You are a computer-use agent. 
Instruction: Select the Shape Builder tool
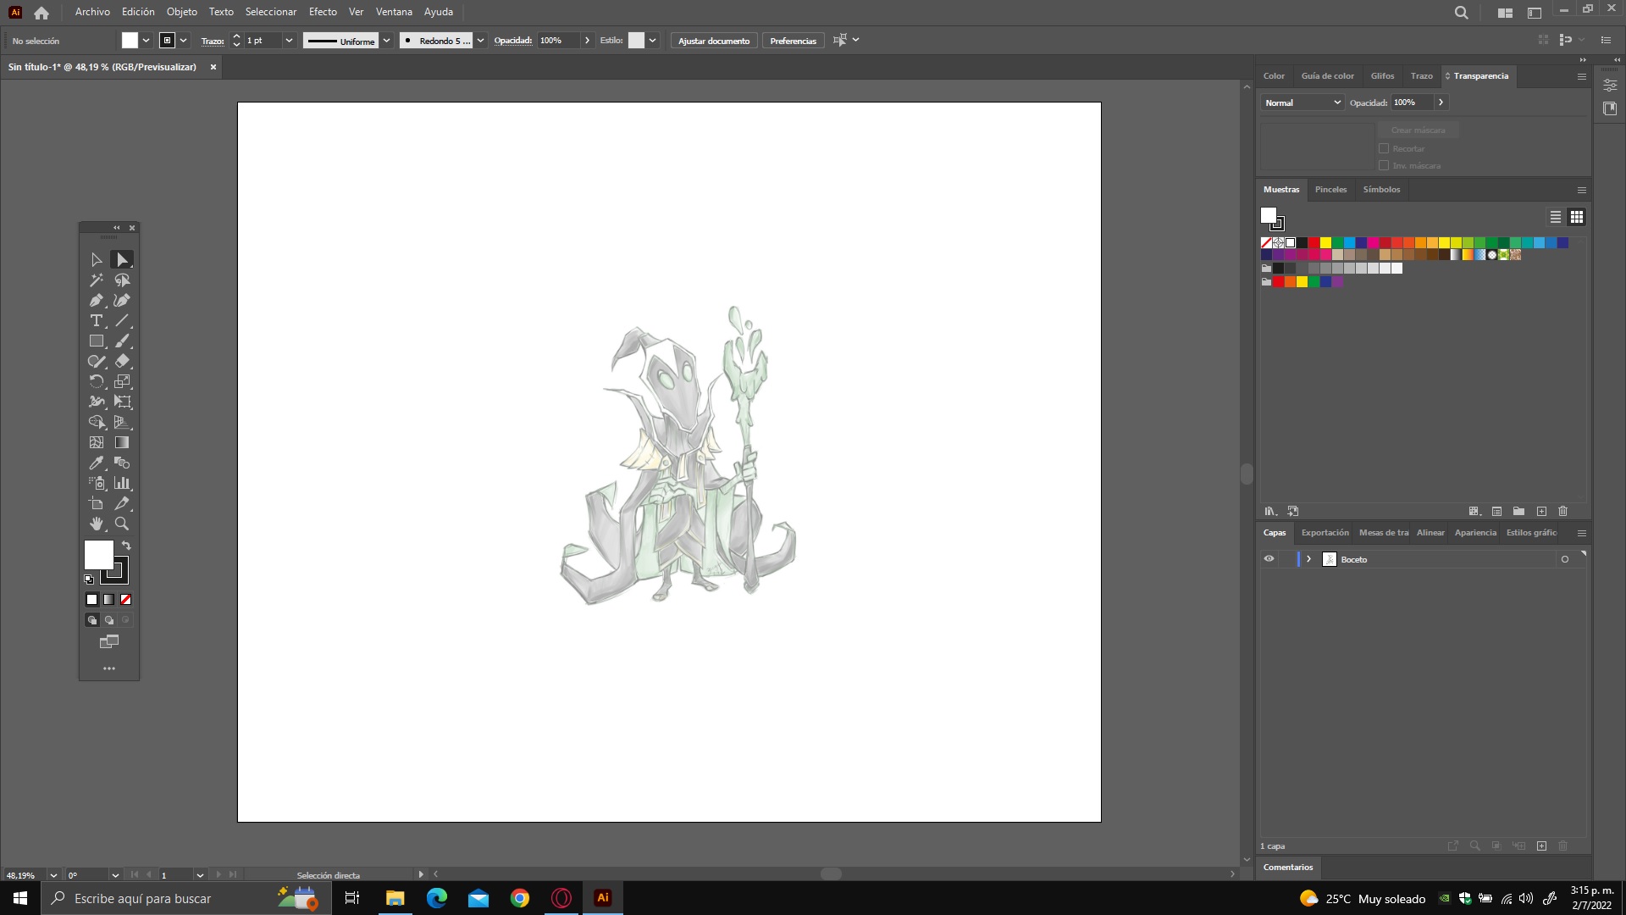point(97,422)
